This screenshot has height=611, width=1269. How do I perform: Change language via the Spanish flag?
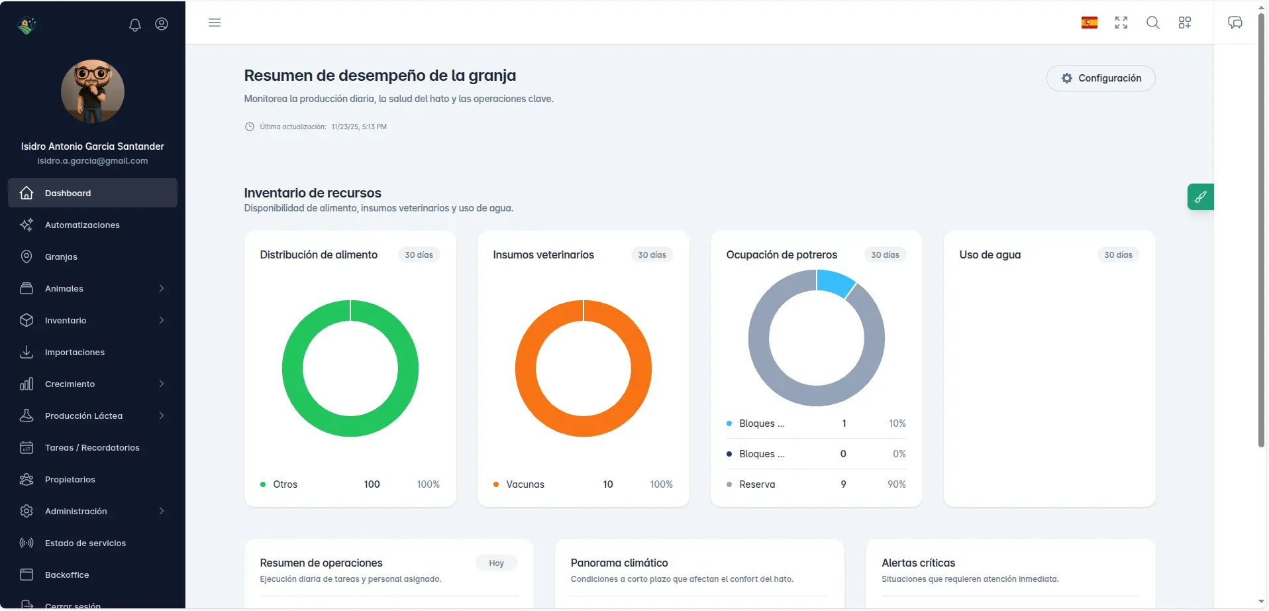point(1090,22)
